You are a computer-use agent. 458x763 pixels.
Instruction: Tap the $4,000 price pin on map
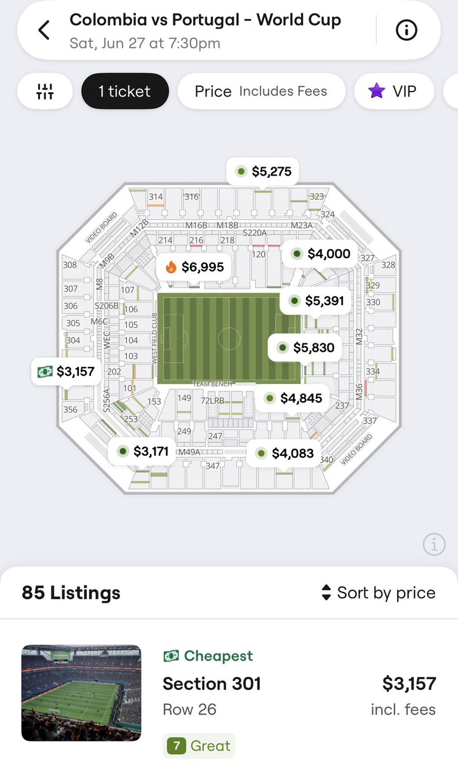[x=320, y=254]
